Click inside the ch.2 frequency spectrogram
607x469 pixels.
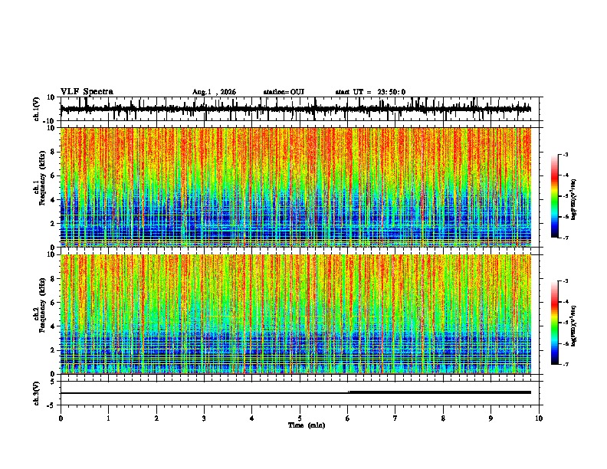pos(296,314)
